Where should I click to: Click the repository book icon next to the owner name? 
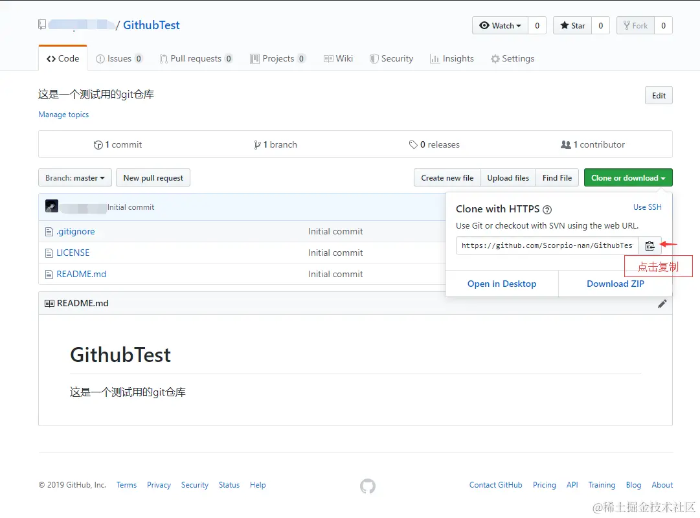tap(42, 25)
